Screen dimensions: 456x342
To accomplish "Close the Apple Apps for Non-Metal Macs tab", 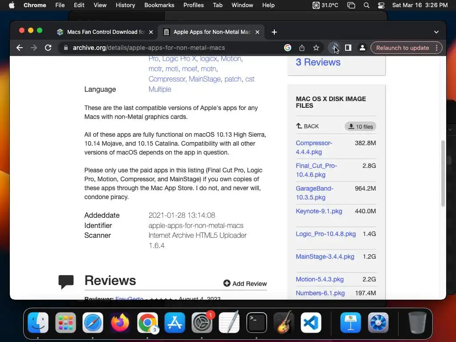I will click(x=257, y=32).
